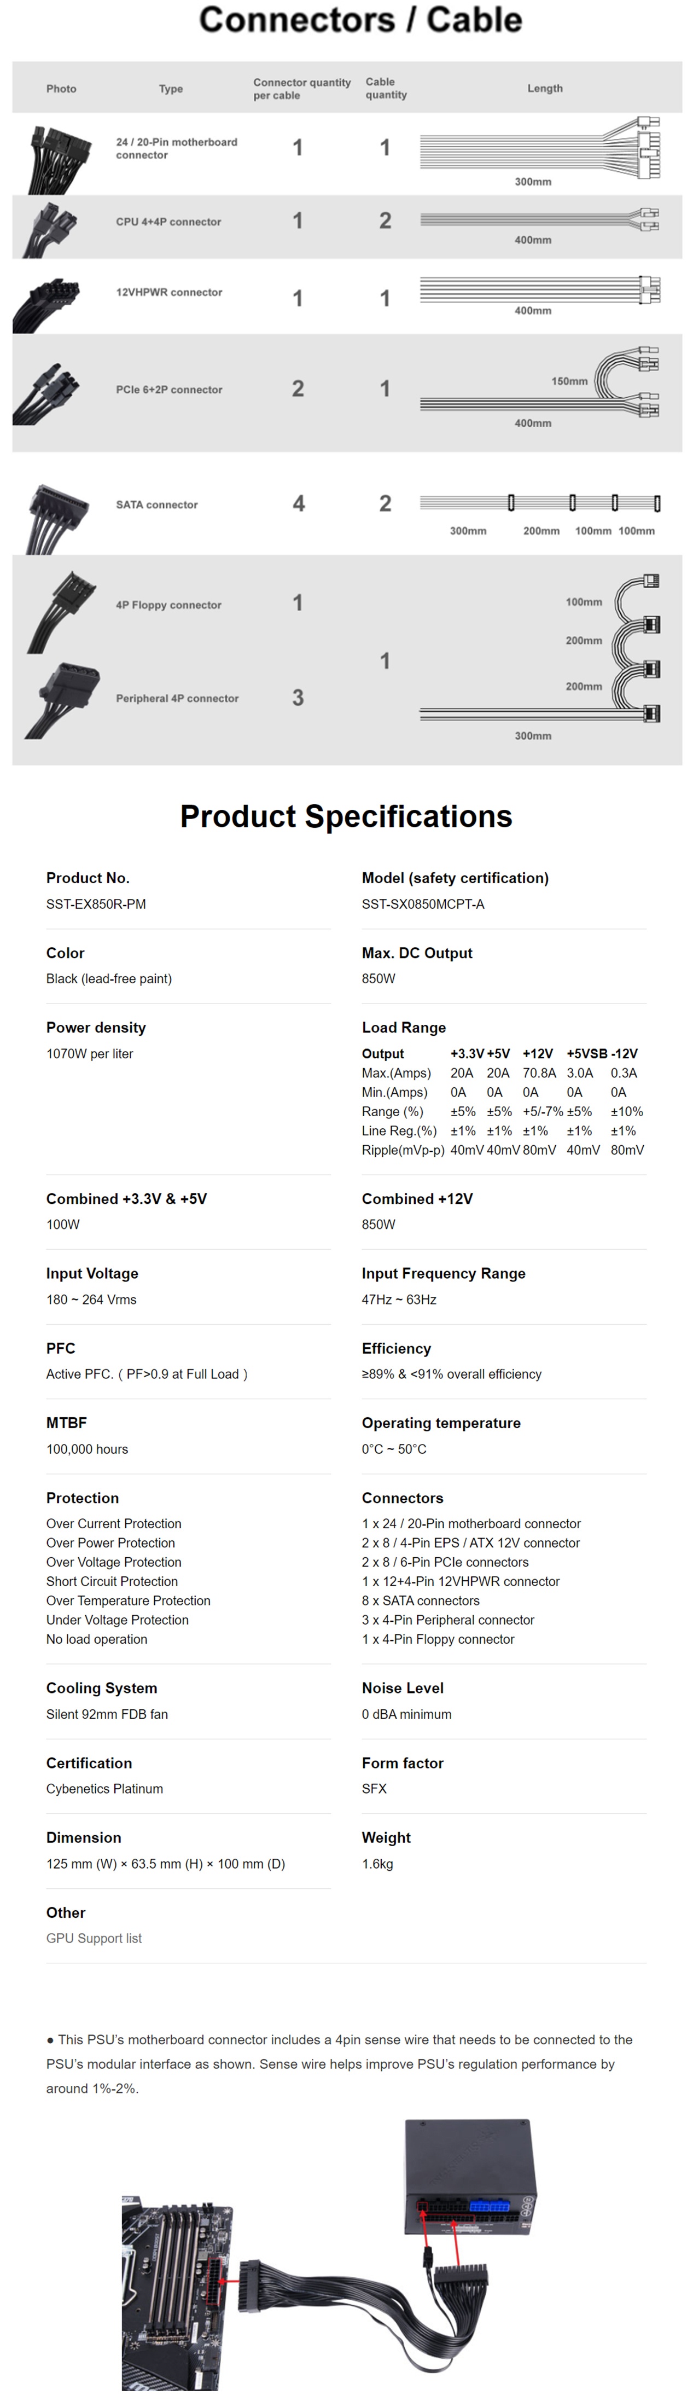Select the SST-EX850R-PM product number text

pos(96,903)
